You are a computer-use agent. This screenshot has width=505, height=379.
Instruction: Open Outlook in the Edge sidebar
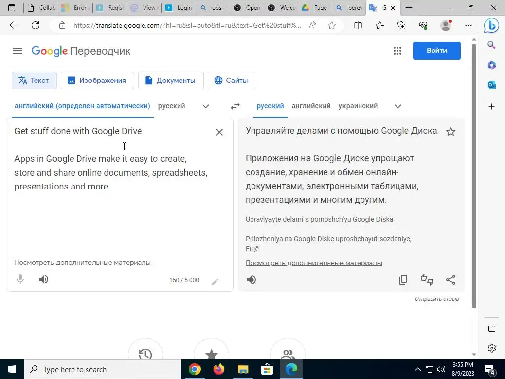pos(491,85)
